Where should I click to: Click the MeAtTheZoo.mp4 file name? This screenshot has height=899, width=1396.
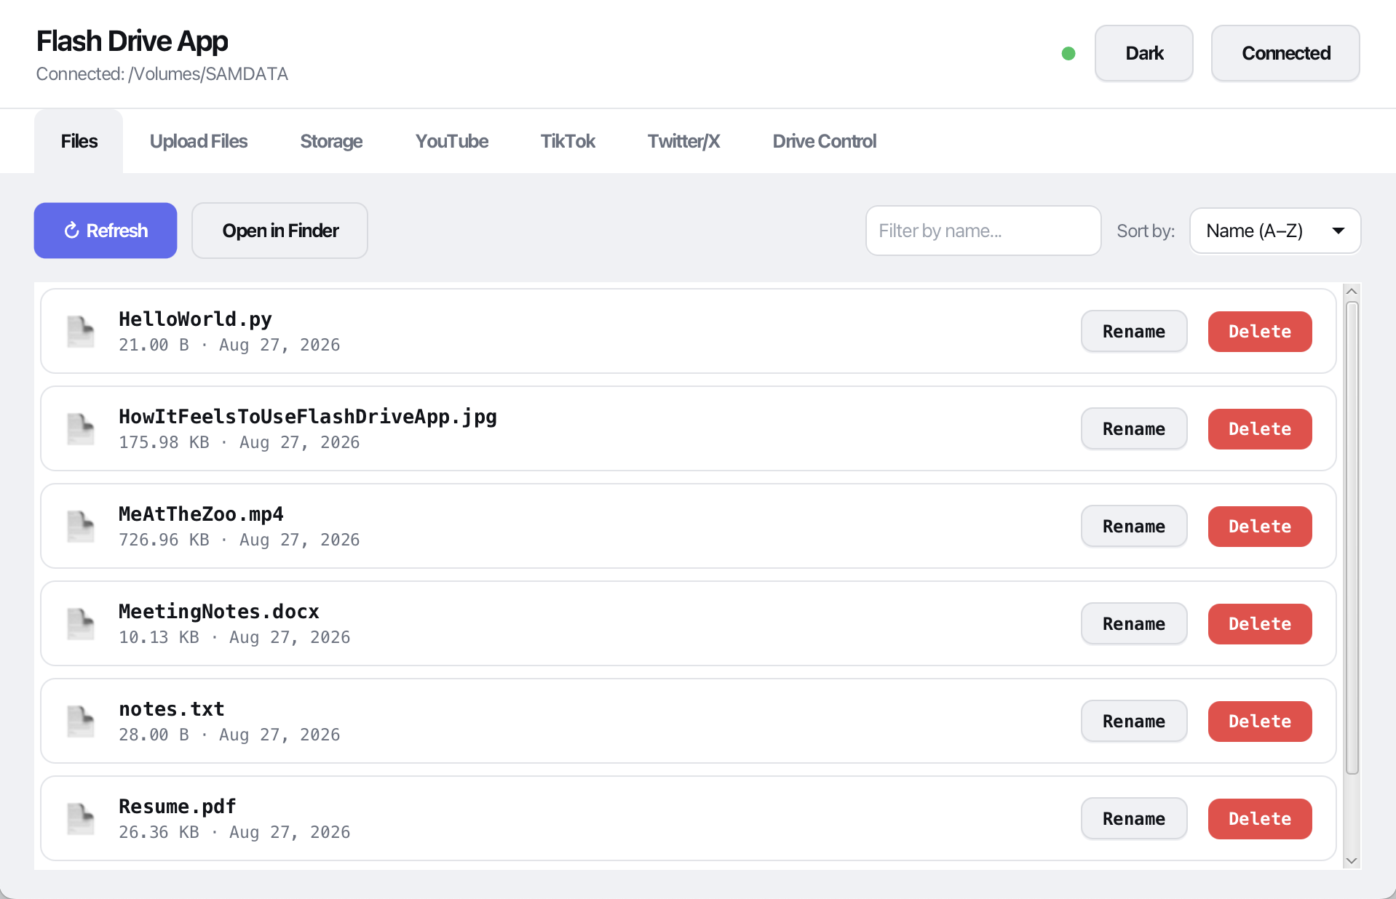201,514
